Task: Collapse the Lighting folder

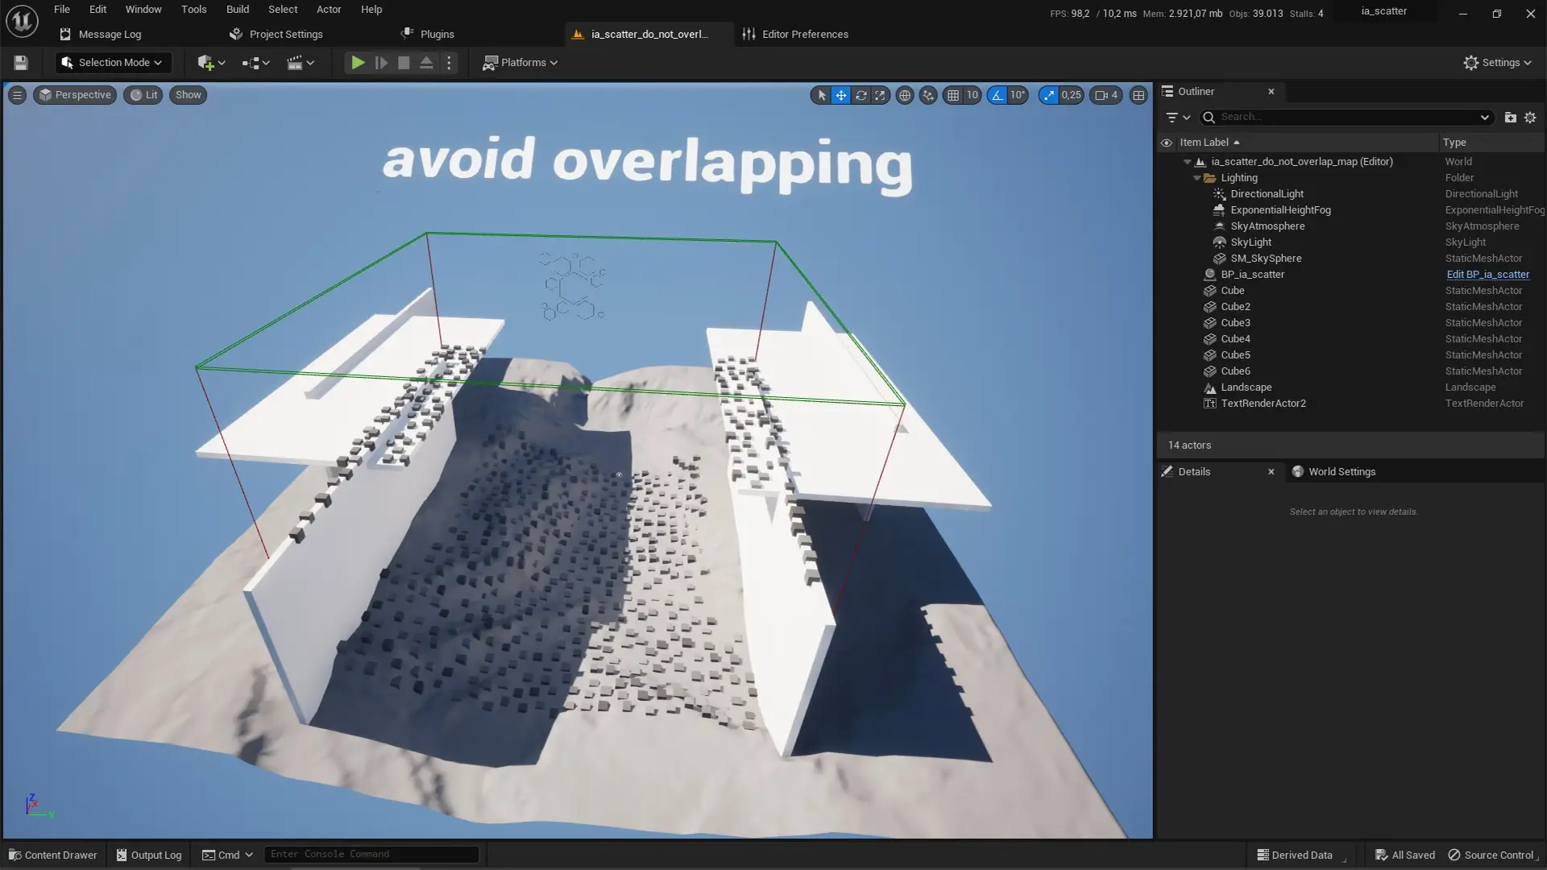Action: [x=1197, y=178]
